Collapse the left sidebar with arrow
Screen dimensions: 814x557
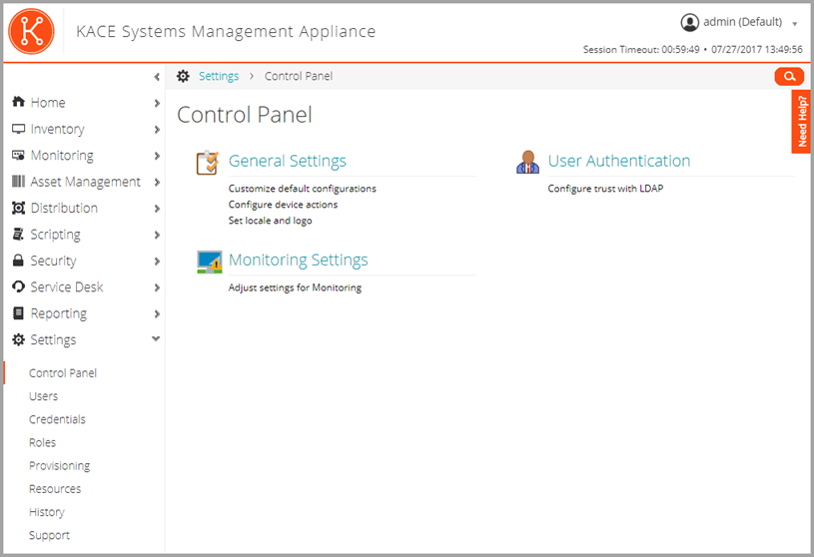point(157,77)
